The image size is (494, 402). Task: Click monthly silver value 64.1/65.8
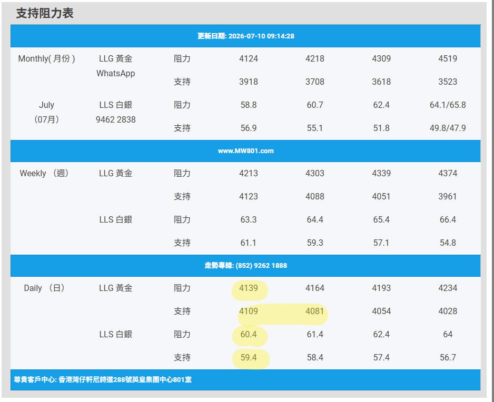(x=448, y=105)
